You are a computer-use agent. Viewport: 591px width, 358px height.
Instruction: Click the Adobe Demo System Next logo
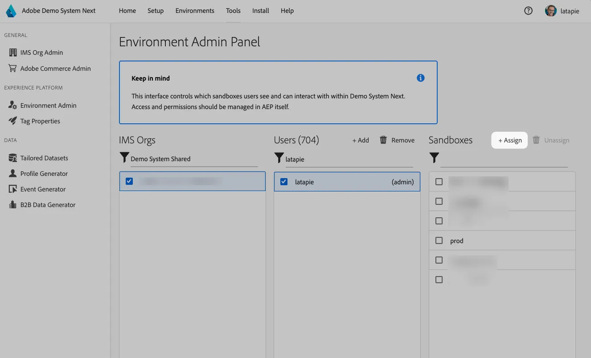click(11, 11)
